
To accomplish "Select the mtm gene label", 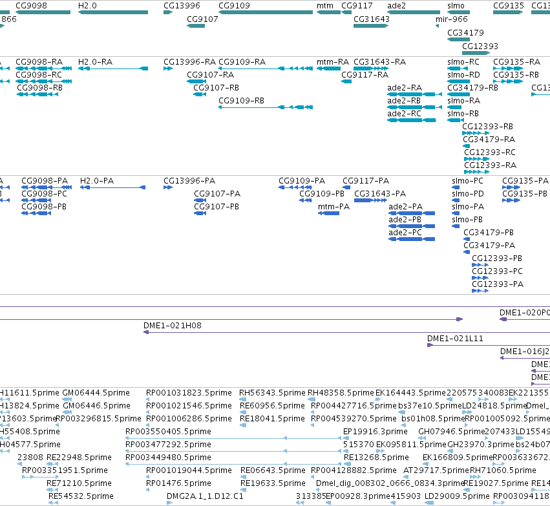I will tap(325, 6).
